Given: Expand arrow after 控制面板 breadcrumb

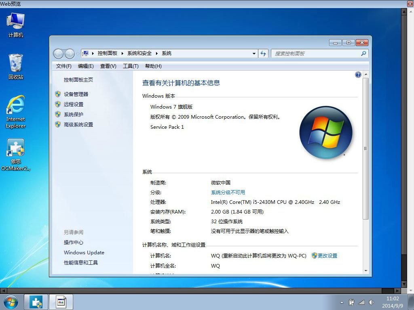Looking at the screenshot, I should (123, 54).
